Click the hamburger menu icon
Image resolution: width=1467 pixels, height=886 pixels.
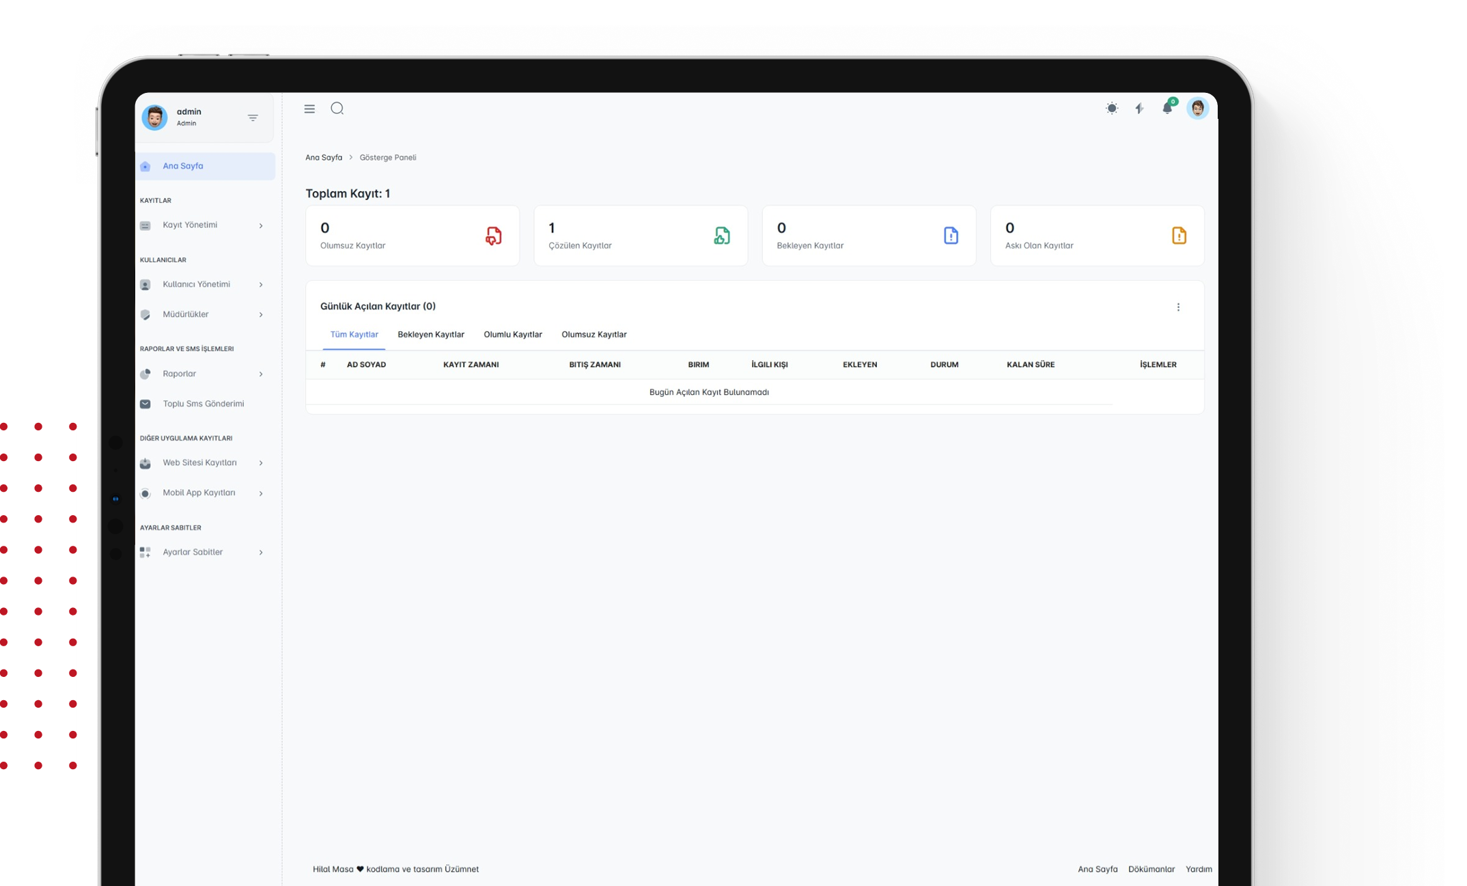[x=309, y=109]
